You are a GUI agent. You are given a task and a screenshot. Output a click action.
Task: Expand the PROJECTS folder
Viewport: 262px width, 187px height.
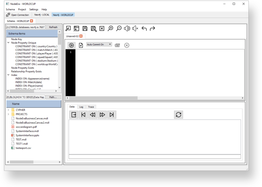click(x=8, y=114)
